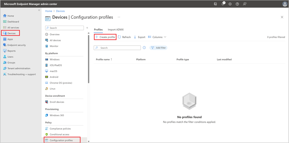
Task: Open the user account avatar
Action: (x=285, y=4)
